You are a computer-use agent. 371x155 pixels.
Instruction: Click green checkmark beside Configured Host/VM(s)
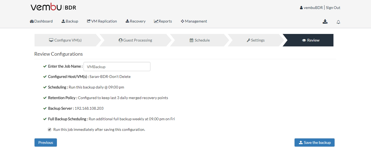[45, 77]
